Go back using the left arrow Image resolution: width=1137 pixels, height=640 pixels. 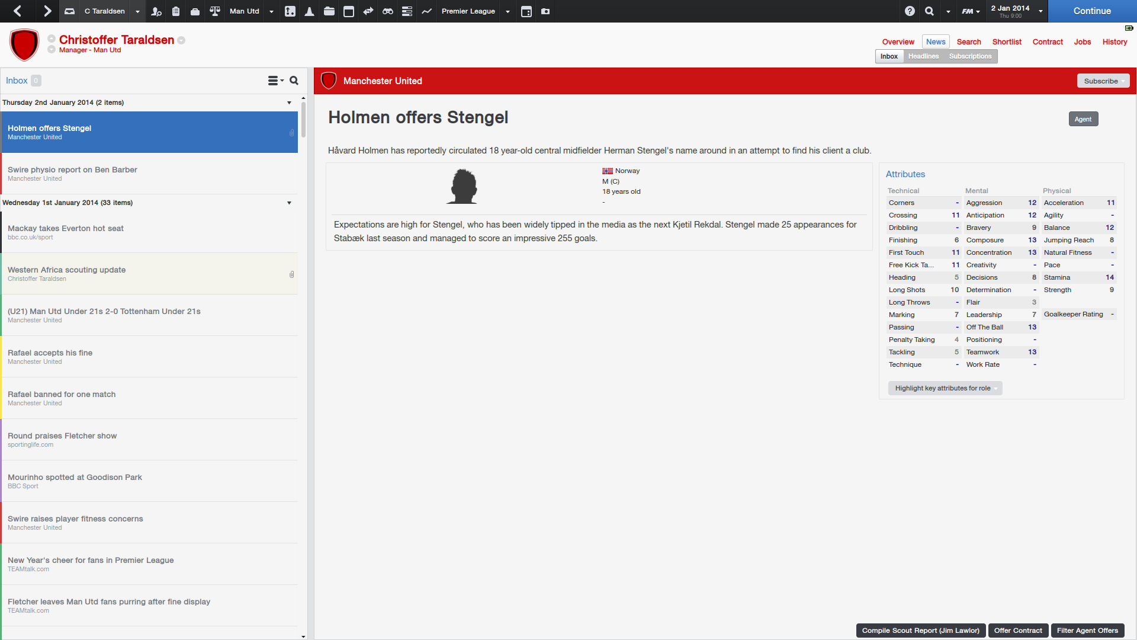[18, 11]
